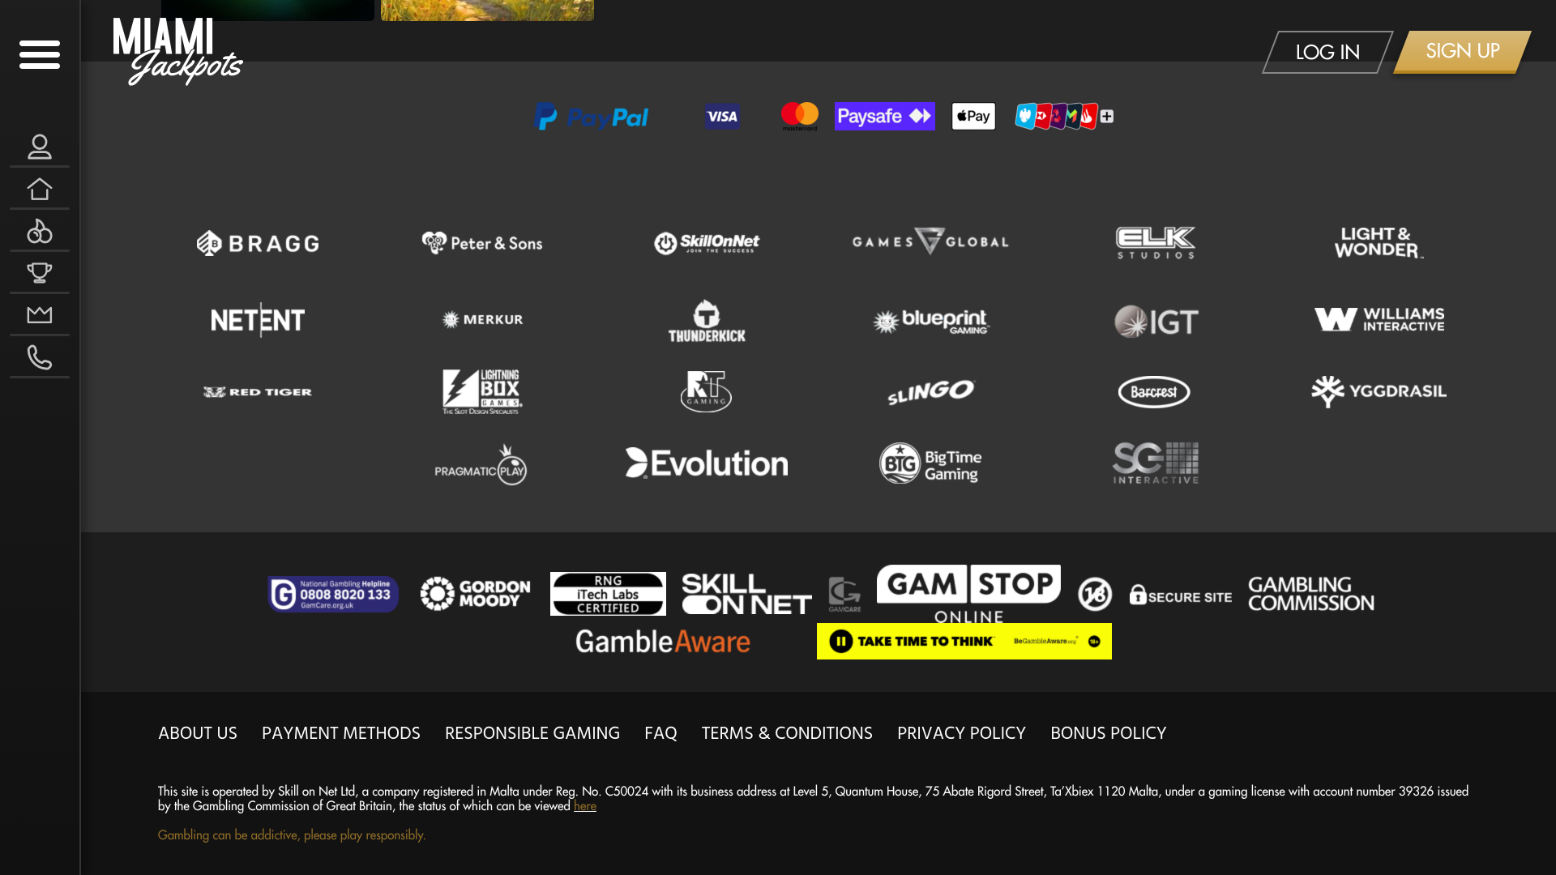Select the Visa payment method icon
Image resolution: width=1556 pixels, height=875 pixels.
click(721, 116)
